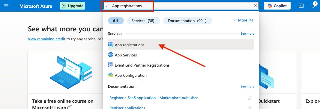This screenshot has height=109, width=320.
Task: Filter results by Services (38)
Action: [x=143, y=21]
